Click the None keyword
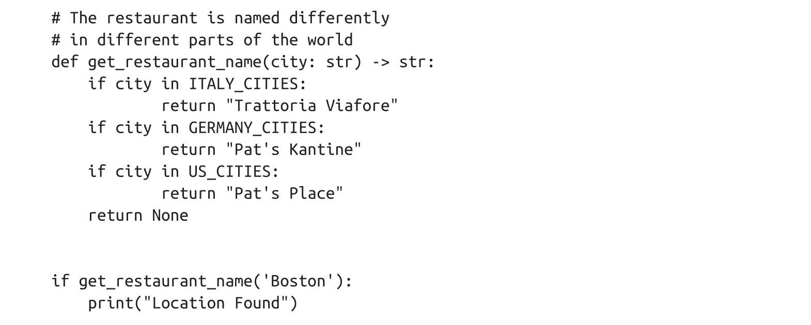This screenshot has width=811, height=325. click(x=170, y=215)
